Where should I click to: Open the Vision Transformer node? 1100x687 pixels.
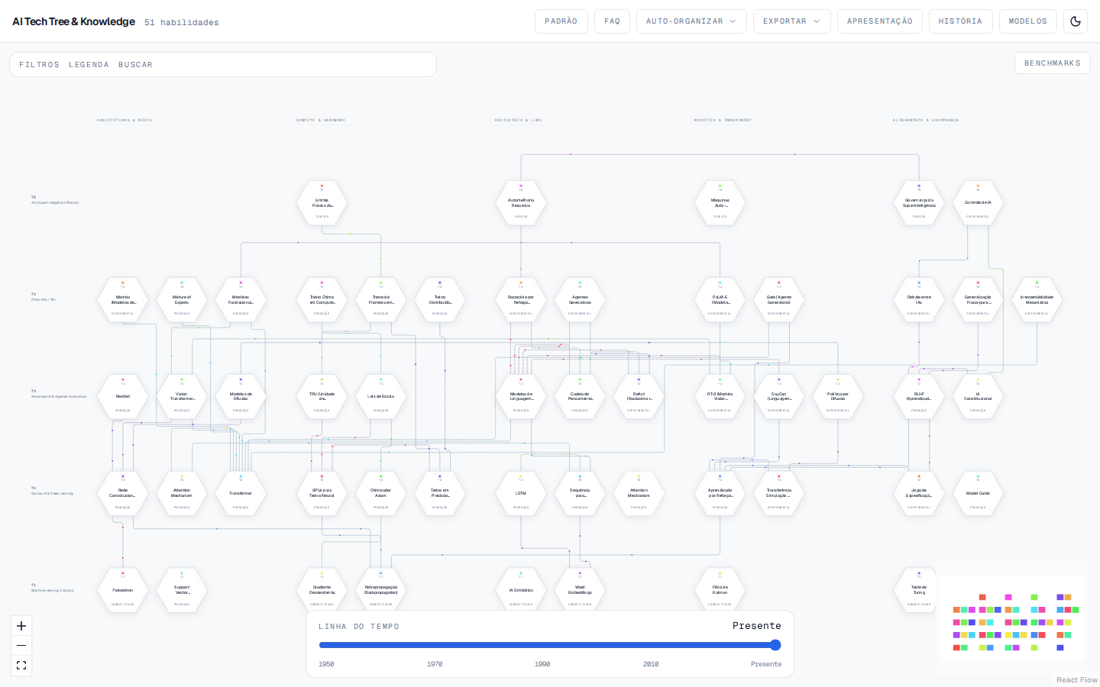[x=182, y=396]
